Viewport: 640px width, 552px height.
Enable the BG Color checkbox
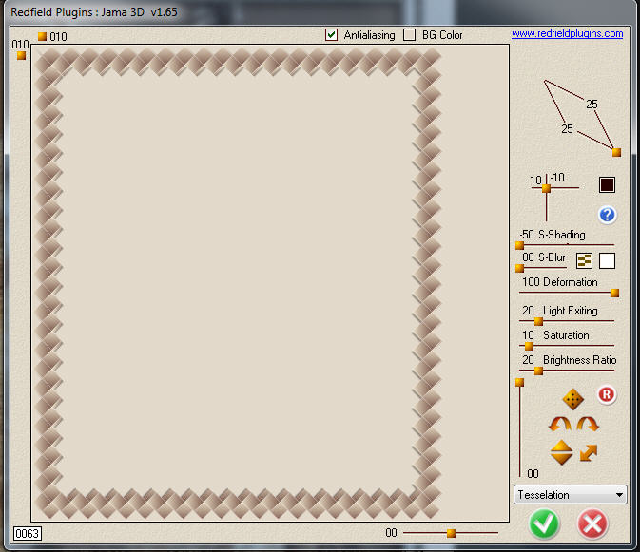pos(410,35)
